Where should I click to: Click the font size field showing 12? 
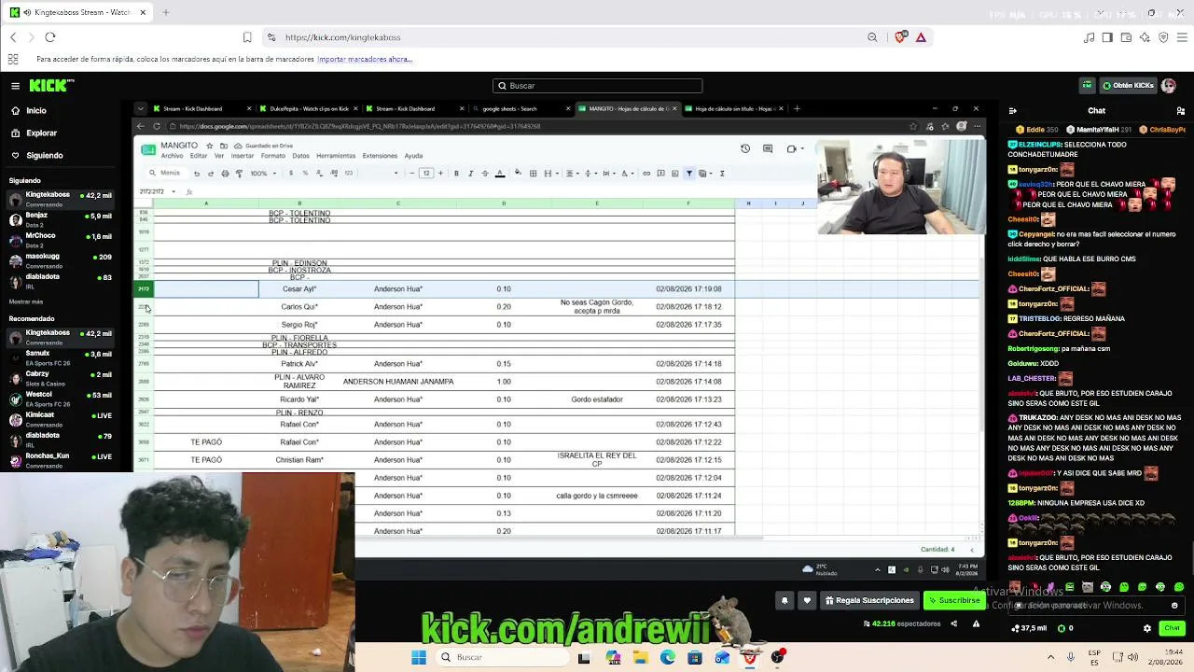(x=426, y=174)
